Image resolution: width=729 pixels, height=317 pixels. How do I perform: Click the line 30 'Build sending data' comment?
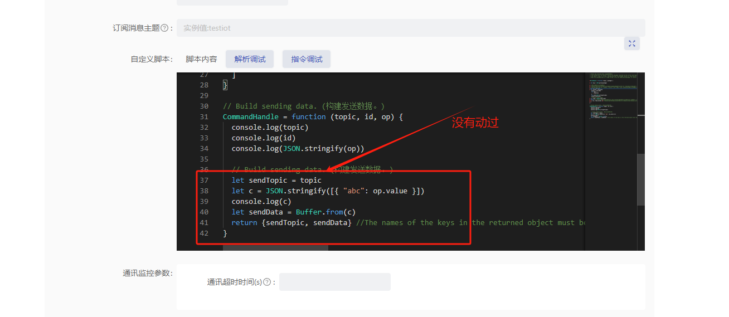(x=304, y=106)
